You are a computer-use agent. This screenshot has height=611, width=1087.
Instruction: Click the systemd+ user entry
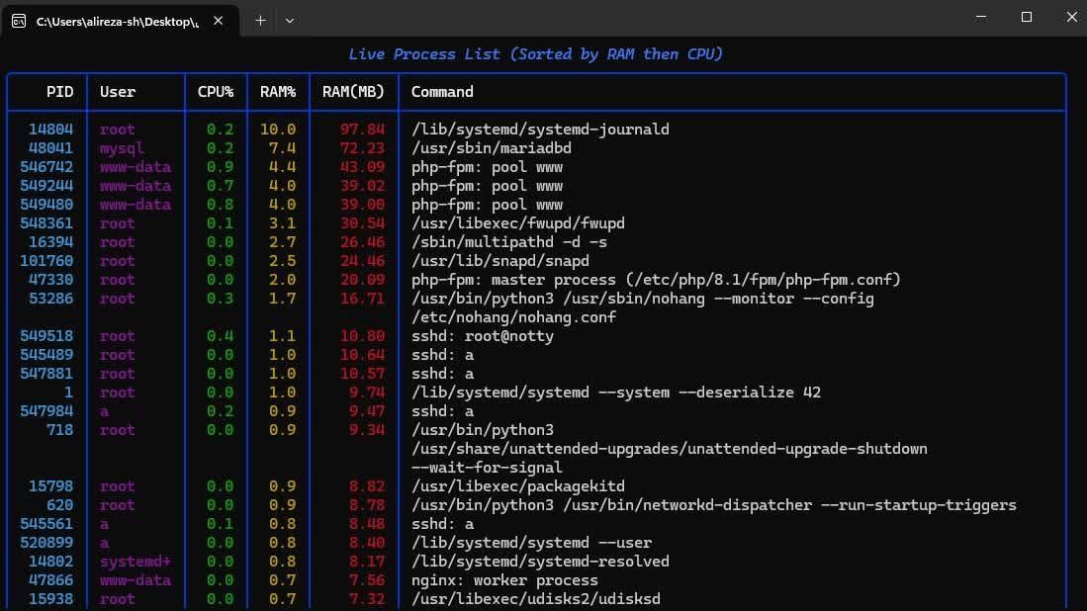click(x=136, y=562)
